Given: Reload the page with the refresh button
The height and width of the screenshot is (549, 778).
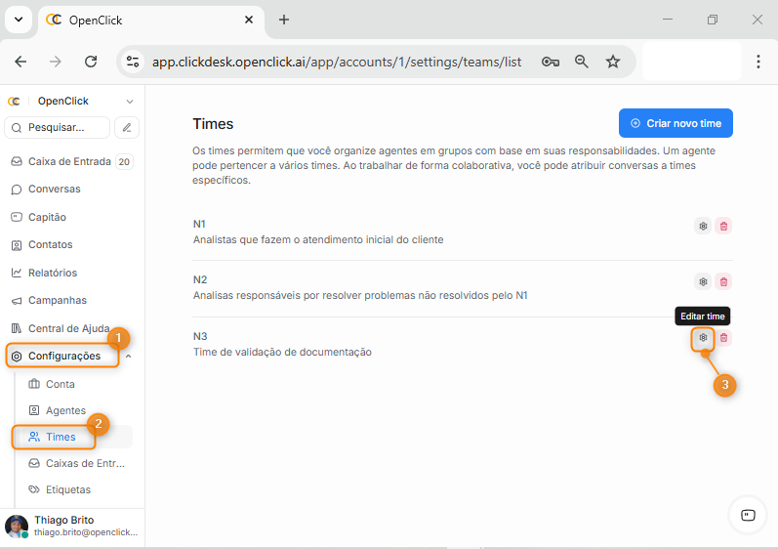Looking at the screenshot, I should click(91, 62).
